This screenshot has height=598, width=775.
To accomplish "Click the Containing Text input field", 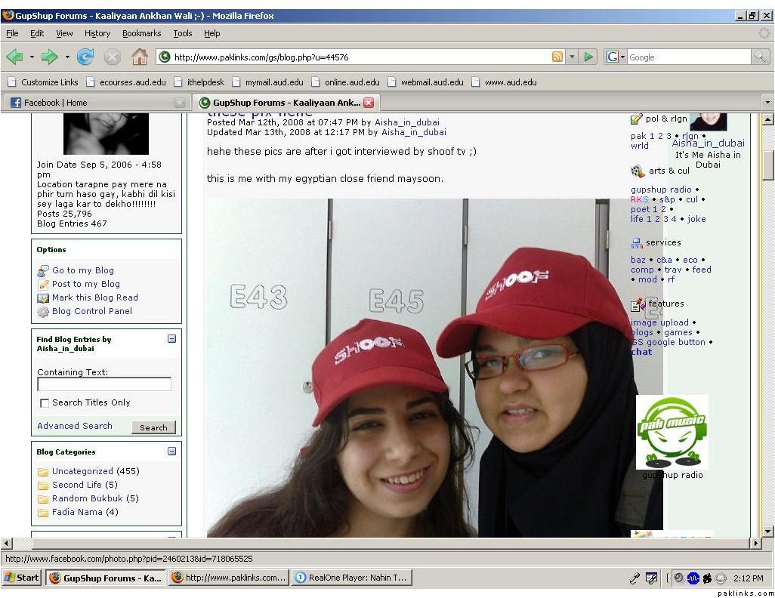I will [x=104, y=384].
